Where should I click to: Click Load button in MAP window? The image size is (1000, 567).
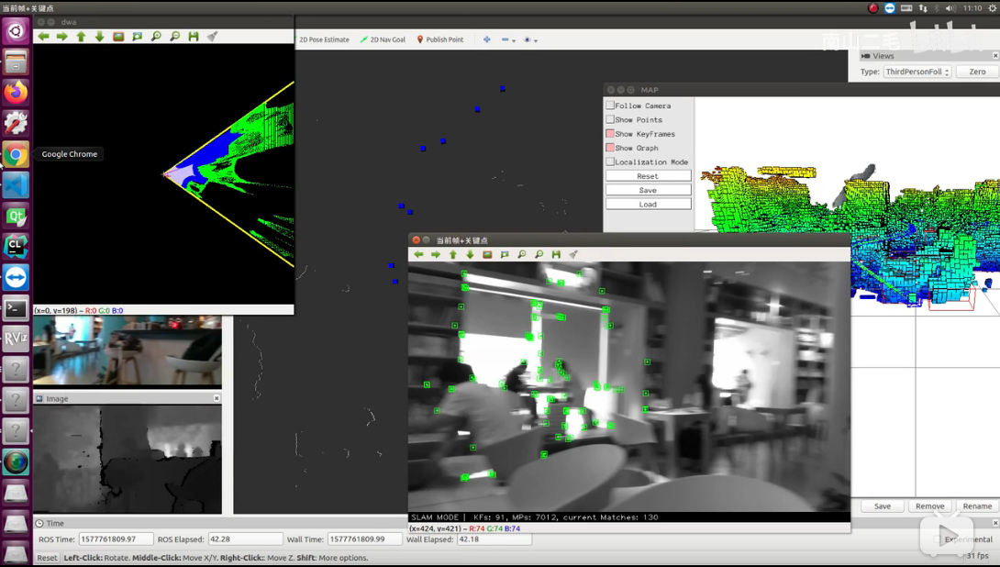(648, 204)
